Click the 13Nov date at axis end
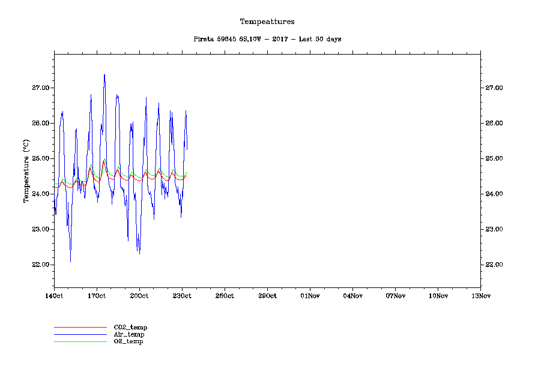 (480, 295)
